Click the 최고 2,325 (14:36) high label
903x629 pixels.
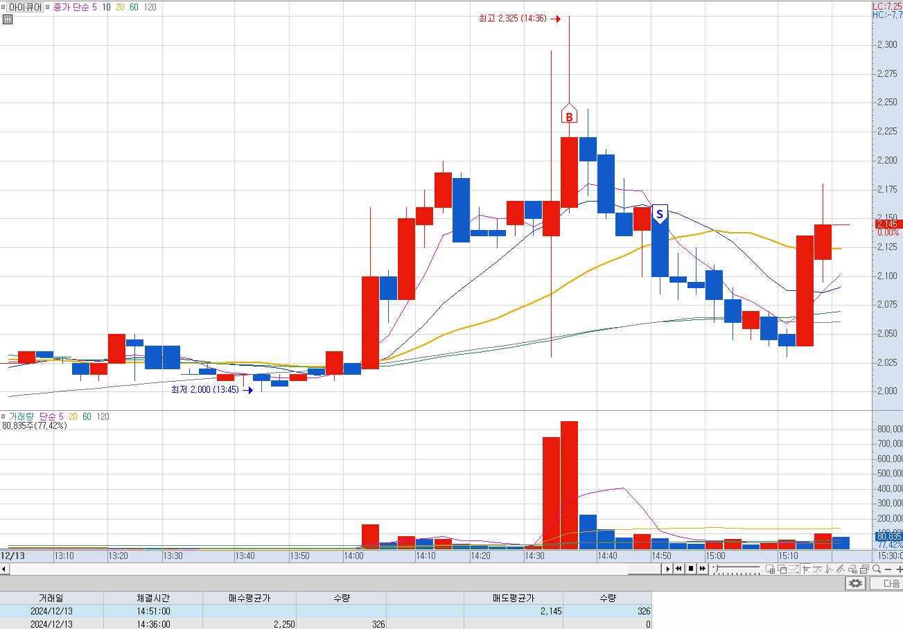click(x=514, y=19)
